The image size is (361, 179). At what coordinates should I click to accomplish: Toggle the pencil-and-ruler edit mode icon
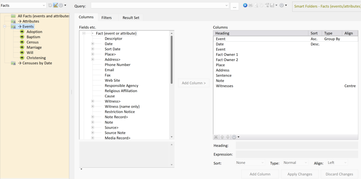[x=55, y=5]
